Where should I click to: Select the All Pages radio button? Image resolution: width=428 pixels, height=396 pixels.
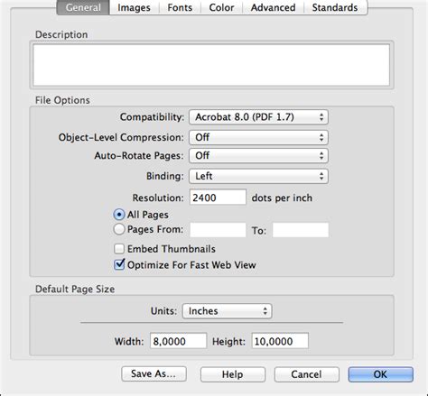[x=119, y=215]
